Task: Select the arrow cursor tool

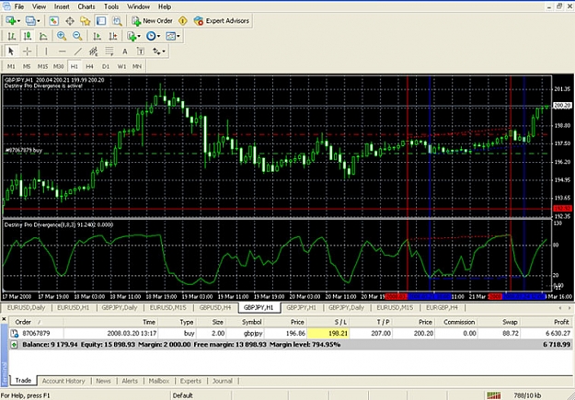Action: 11,51
